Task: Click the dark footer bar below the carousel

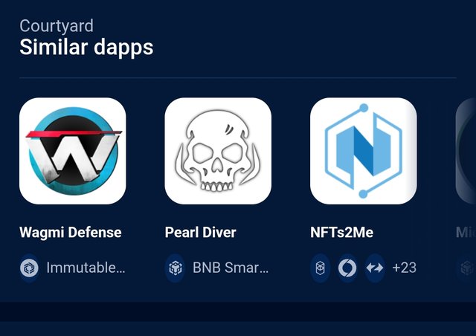Action: pyautogui.click(x=238, y=311)
